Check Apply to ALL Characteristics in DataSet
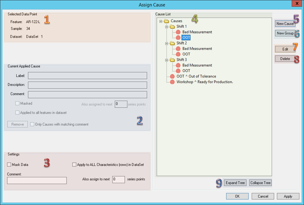 [74, 165]
